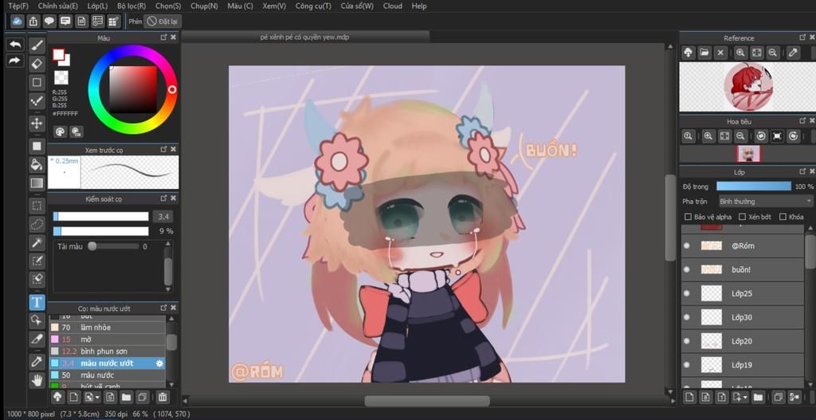Screen dimensions: 816x420
Task: Open the Cloud menu
Action: click(392, 6)
